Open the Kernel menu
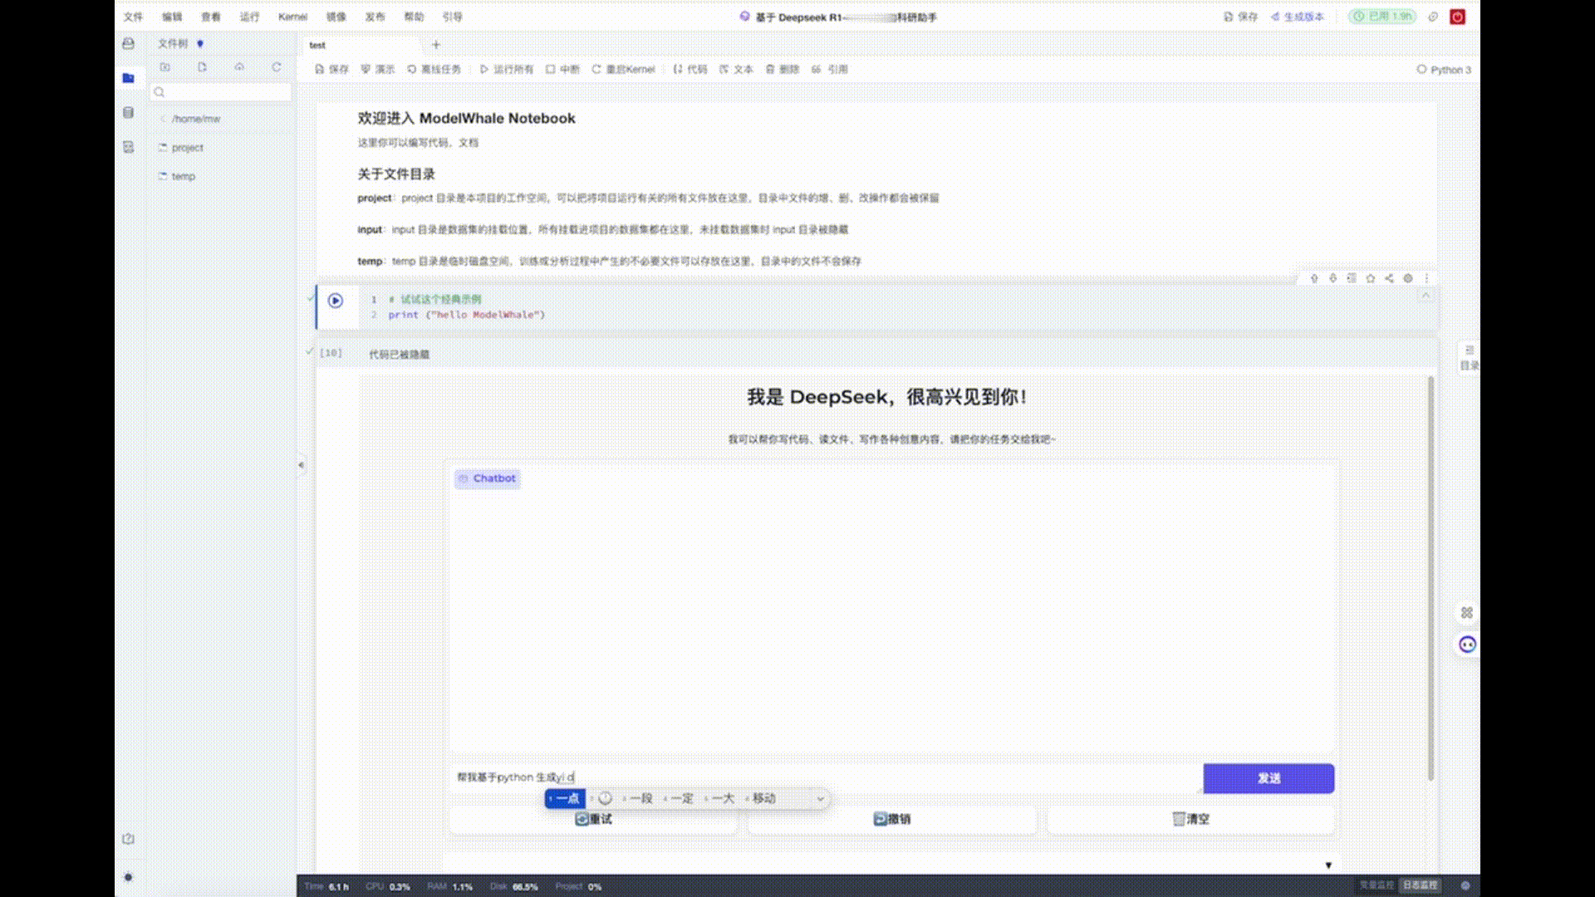This screenshot has width=1595, height=897. point(292,17)
